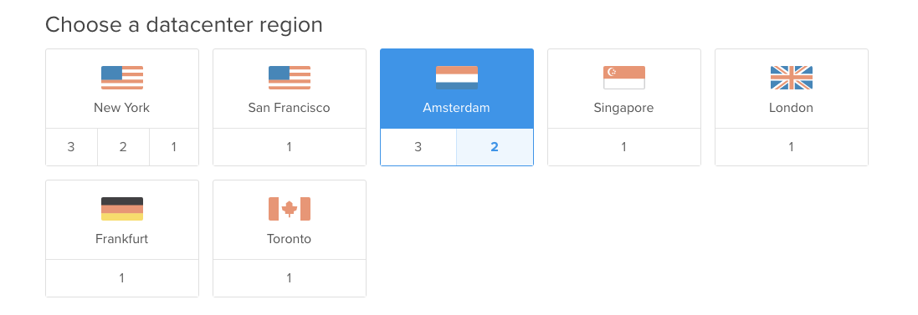Click the Canadian maple leaf flag for Toronto
The width and height of the screenshot is (918, 315).
(290, 209)
